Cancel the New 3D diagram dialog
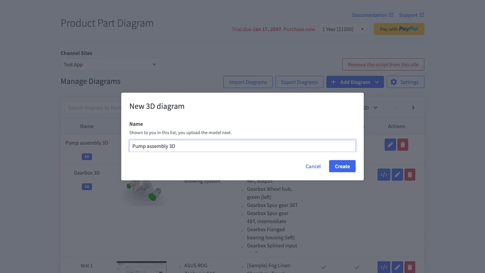The width and height of the screenshot is (485, 273). point(313,166)
